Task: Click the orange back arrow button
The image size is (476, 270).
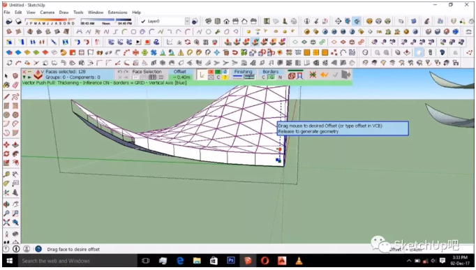Action: (x=325, y=75)
